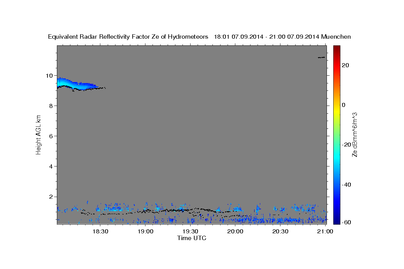Click the 'Muenchen' location label in title
The width and height of the screenshot is (404, 269).
pos(336,37)
